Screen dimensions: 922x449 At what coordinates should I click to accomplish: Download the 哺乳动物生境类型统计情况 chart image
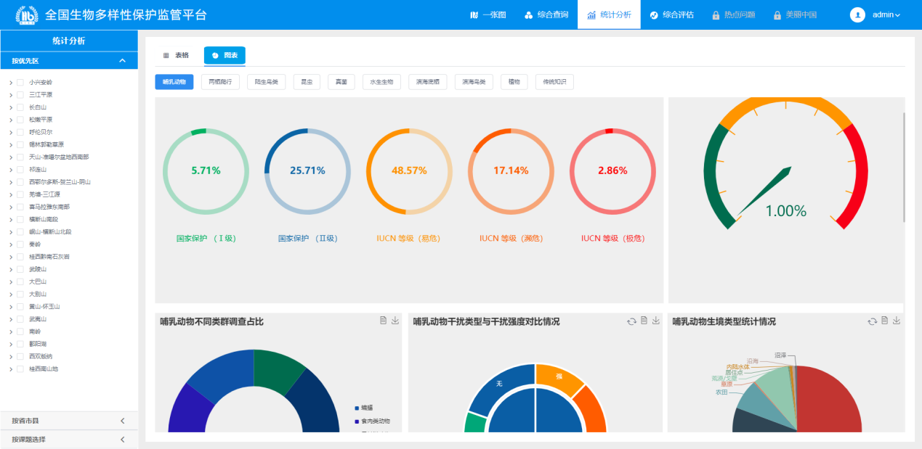(897, 321)
